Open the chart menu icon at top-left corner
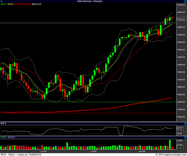The width and height of the screenshot is (187, 156). click(x=1, y=1)
